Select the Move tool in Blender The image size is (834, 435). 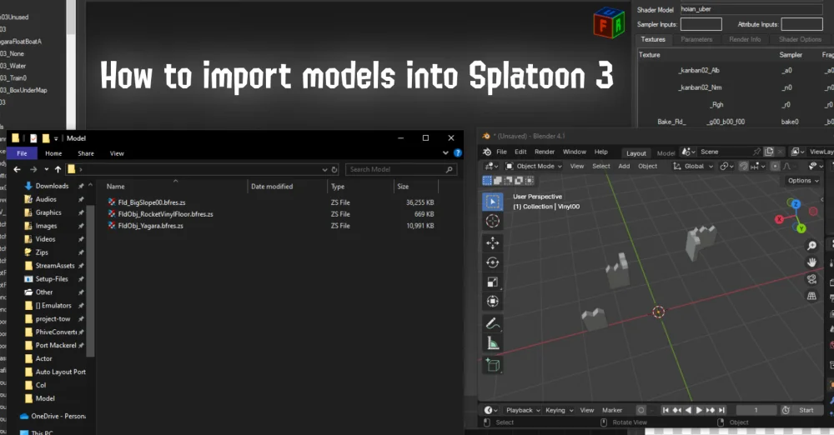[493, 243]
